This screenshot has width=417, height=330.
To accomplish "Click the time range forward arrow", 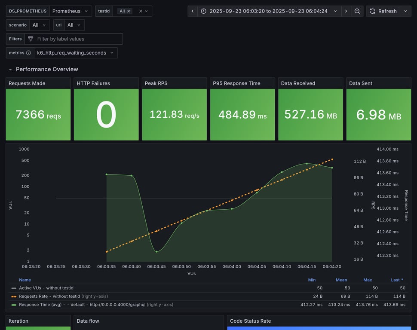I will (x=346, y=11).
